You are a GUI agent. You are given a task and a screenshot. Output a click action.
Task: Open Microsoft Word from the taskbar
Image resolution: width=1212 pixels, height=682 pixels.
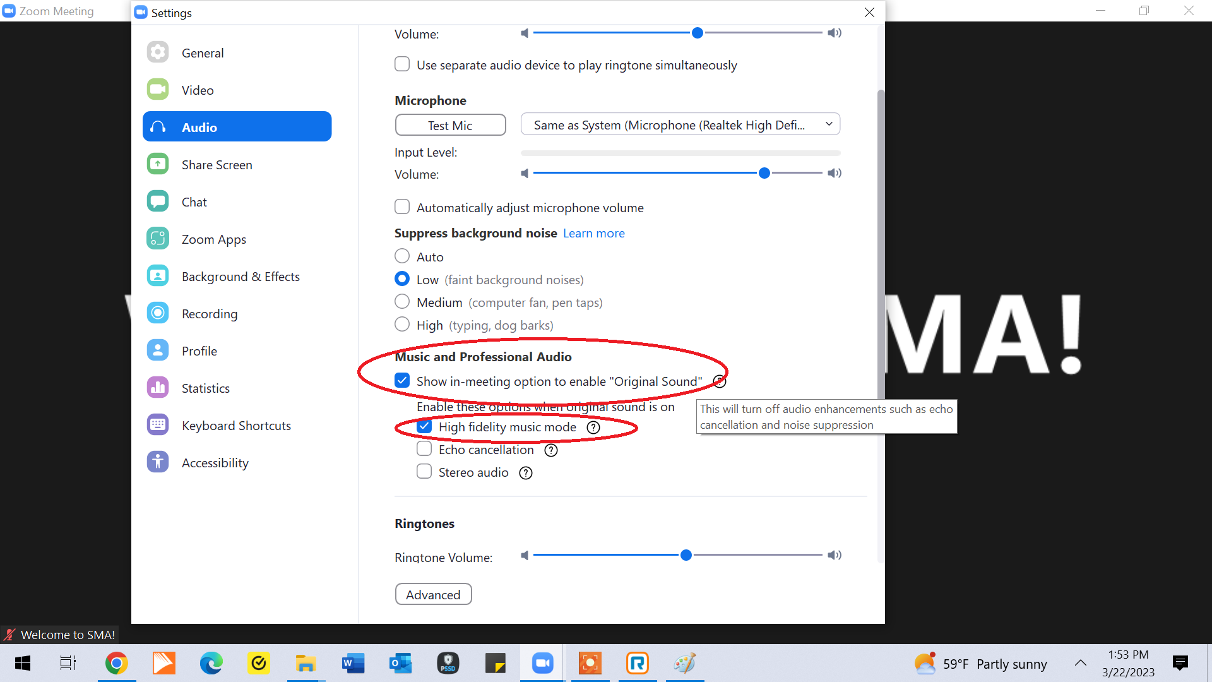[x=353, y=663]
